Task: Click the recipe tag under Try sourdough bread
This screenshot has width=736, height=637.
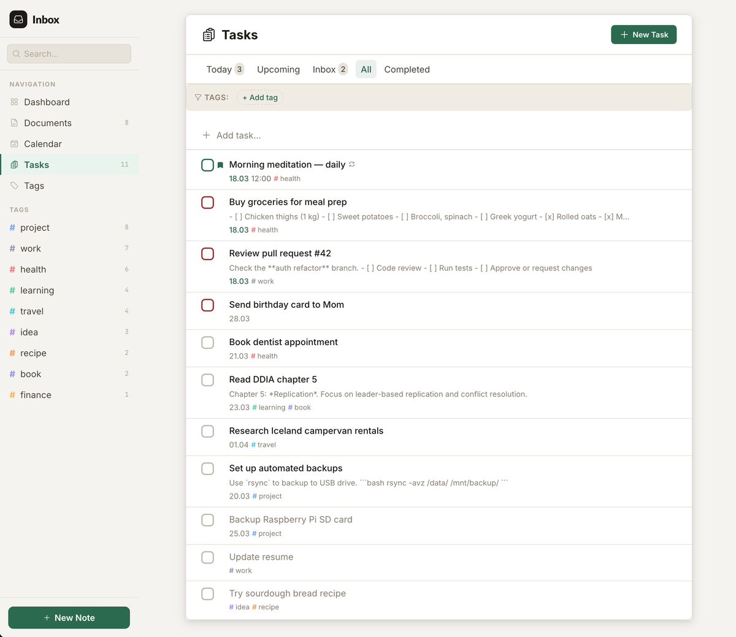Action: [x=266, y=608]
